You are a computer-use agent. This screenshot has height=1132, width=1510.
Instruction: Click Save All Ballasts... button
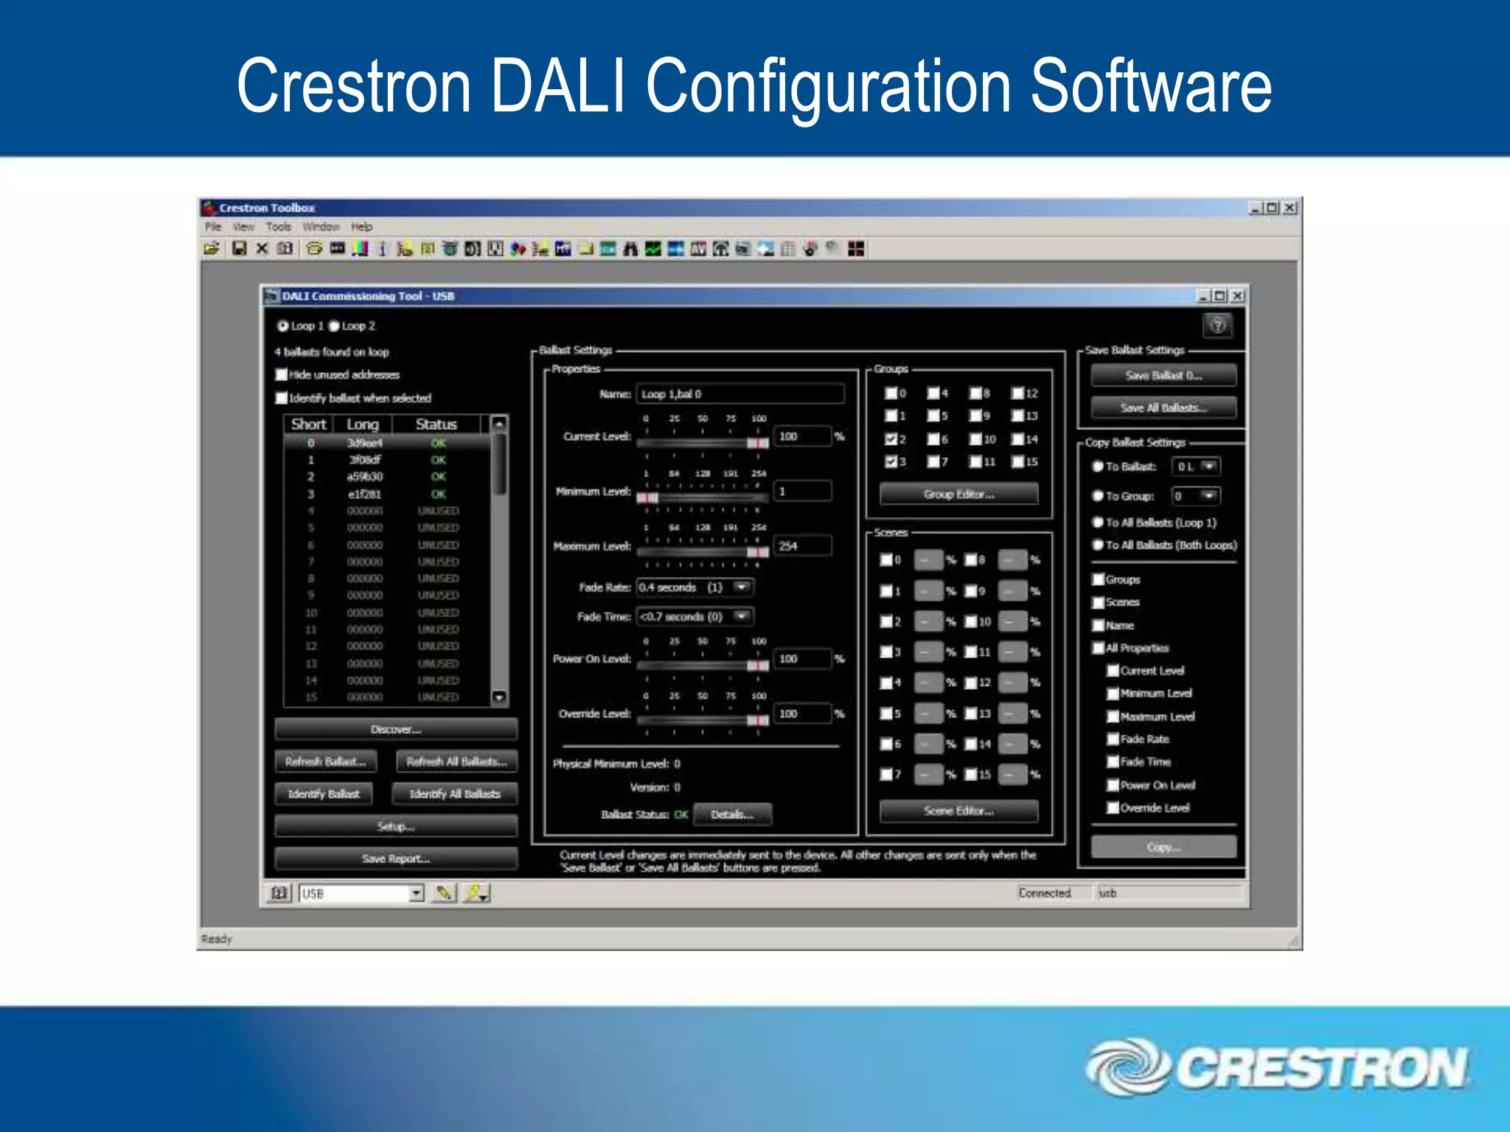pyautogui.click(x=1163, y=408)
